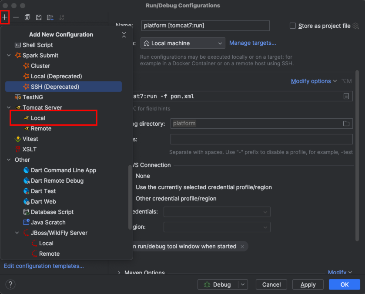Image resolution: width=365 pixels, height=294 pixels.
Task: Open the Manage targets link
Action: [x=253, y=43]
